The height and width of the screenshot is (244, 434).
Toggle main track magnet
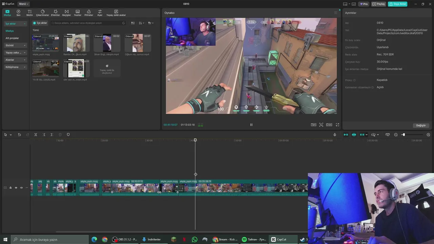click(346, 135)
